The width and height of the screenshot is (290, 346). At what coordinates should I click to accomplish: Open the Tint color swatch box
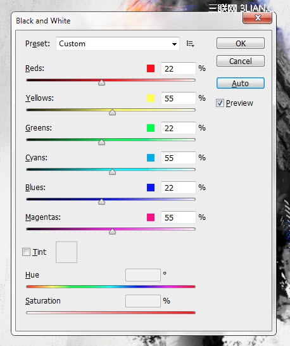click(66, 252)
